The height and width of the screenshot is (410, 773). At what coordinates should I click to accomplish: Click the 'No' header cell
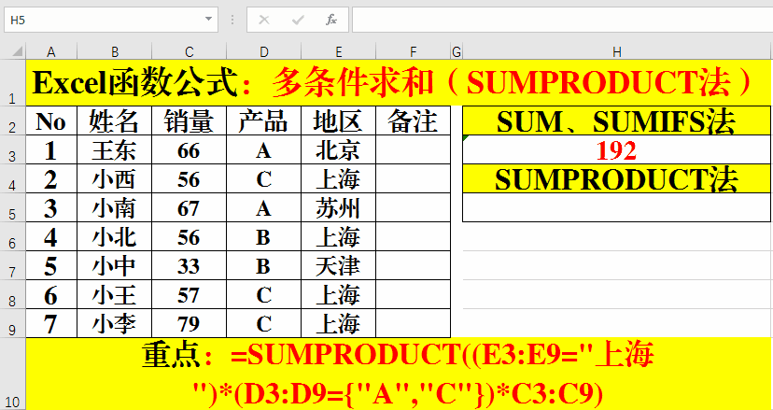pos(51,120)
